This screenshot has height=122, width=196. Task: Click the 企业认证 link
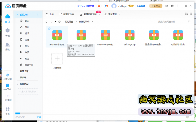coord(141,6)
